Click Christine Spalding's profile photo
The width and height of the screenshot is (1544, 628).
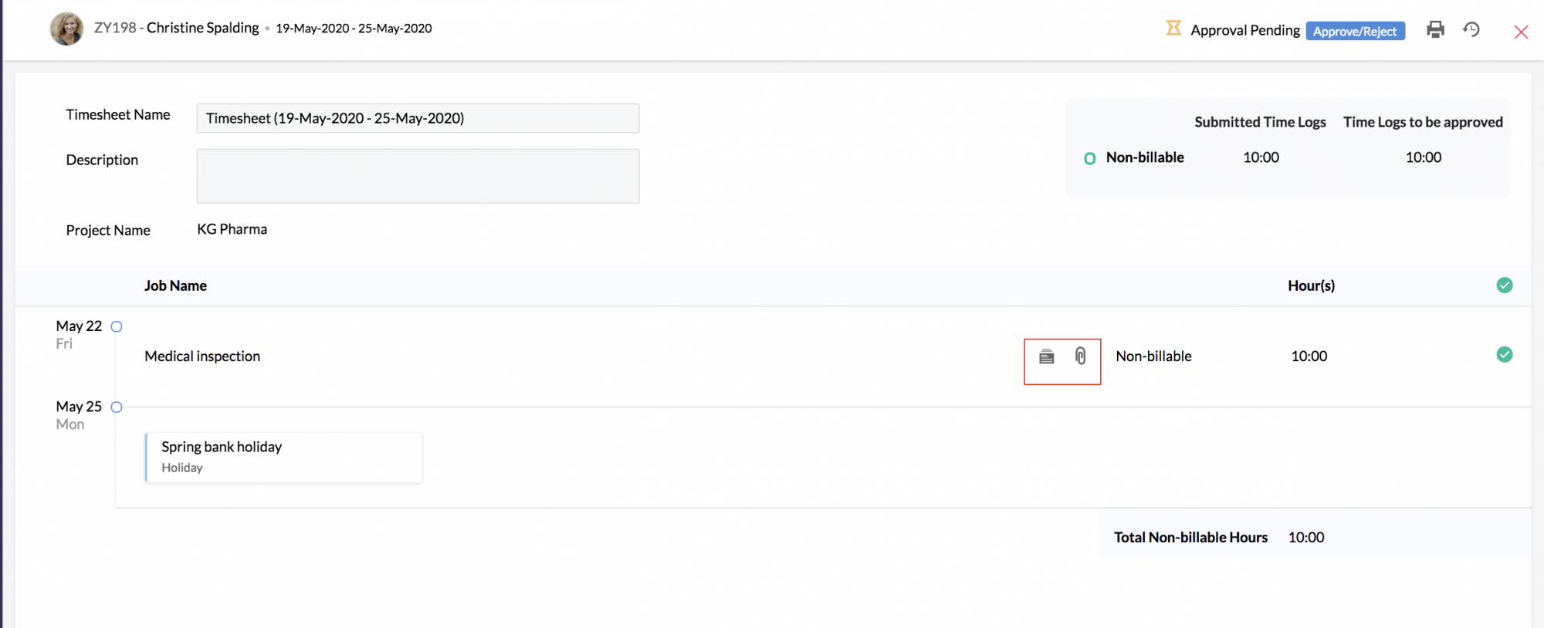67,29
